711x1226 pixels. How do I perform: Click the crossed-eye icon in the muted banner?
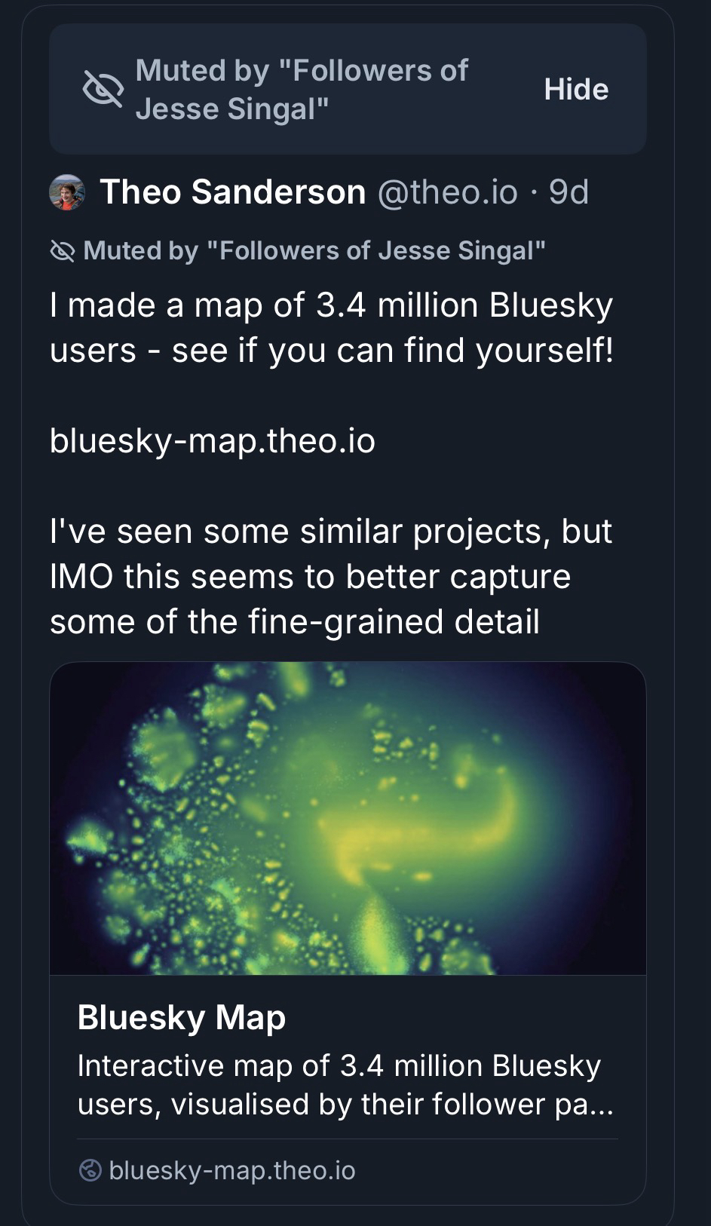point(103,90)
